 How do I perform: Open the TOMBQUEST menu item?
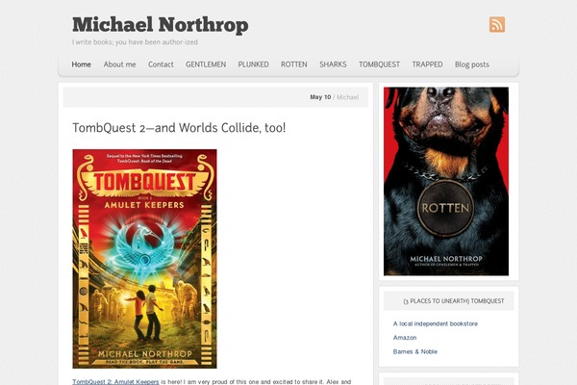tap(380, 64)
